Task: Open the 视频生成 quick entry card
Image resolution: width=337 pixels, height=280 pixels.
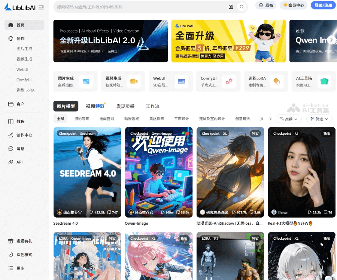Action: click(x=123, y=81)
